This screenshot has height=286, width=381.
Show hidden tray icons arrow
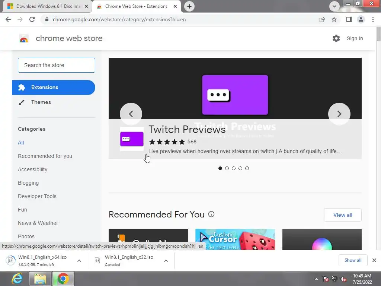[316, 279]
